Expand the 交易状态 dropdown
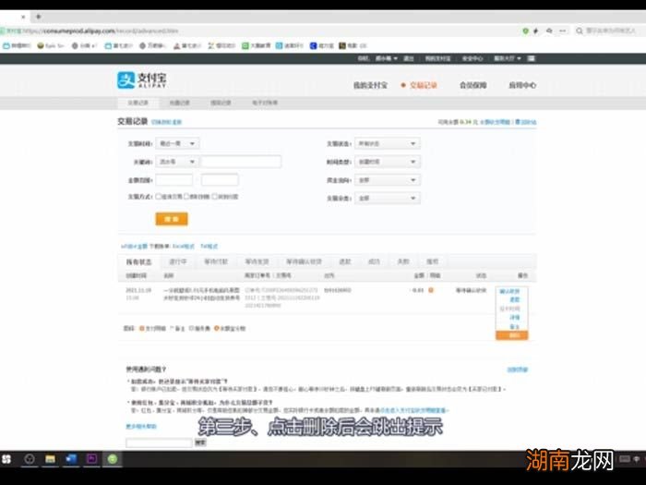Screen dimensions: 646x485 point(388,143)
